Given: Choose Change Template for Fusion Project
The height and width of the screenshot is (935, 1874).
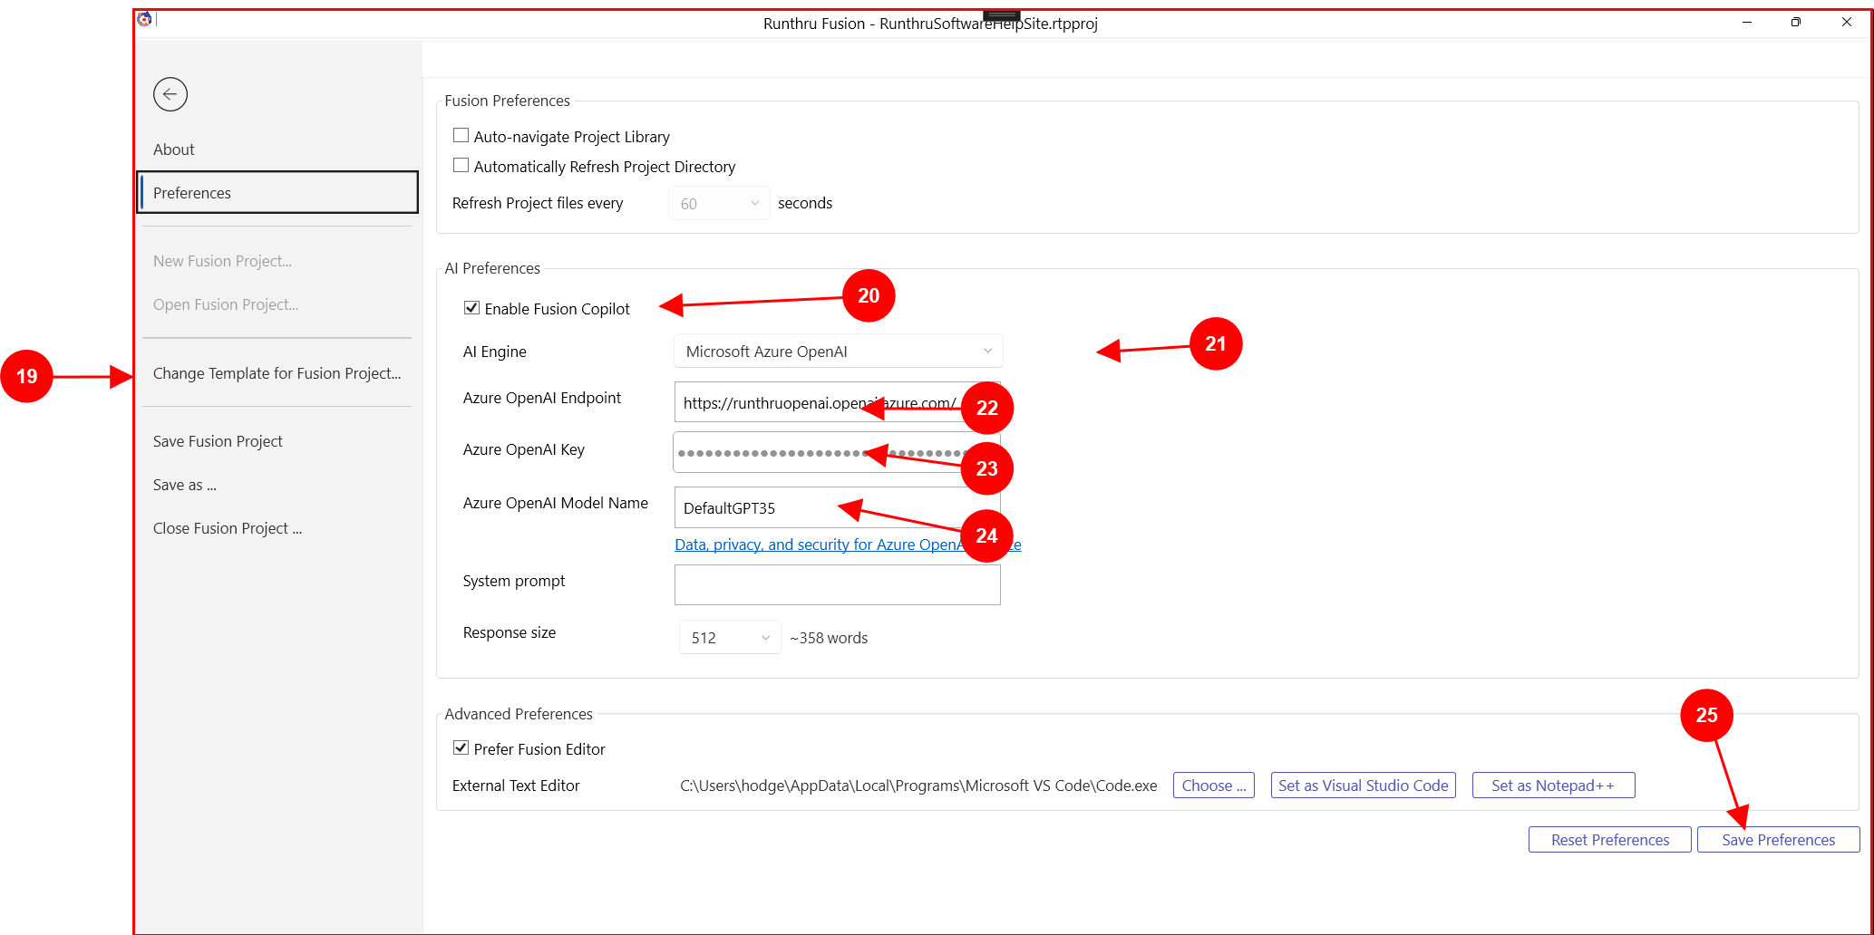Looking at the screenshot, I should [x=277, y=373].
